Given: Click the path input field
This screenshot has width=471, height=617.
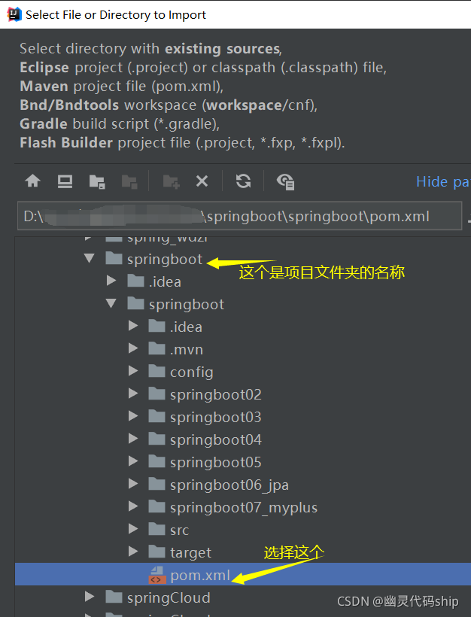Looking at the screenshot, I should pos(239,216).
